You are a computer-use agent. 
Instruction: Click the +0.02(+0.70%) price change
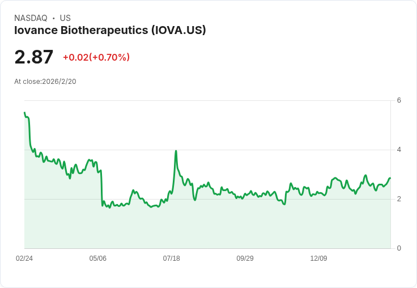tap(96, 57)
